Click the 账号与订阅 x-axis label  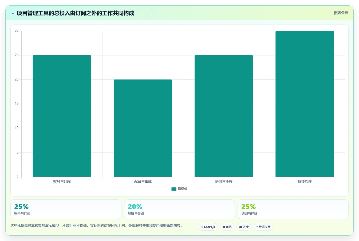click(x=62, y=182)
